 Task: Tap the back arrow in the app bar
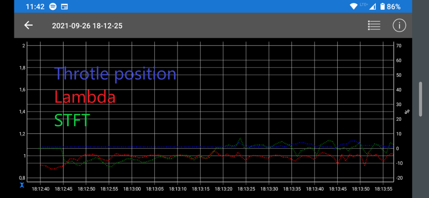tap(28, 25)
